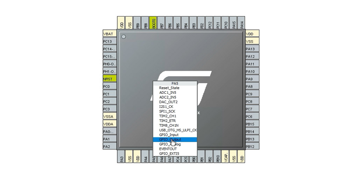Select the PC13 pin

point(110,41)
